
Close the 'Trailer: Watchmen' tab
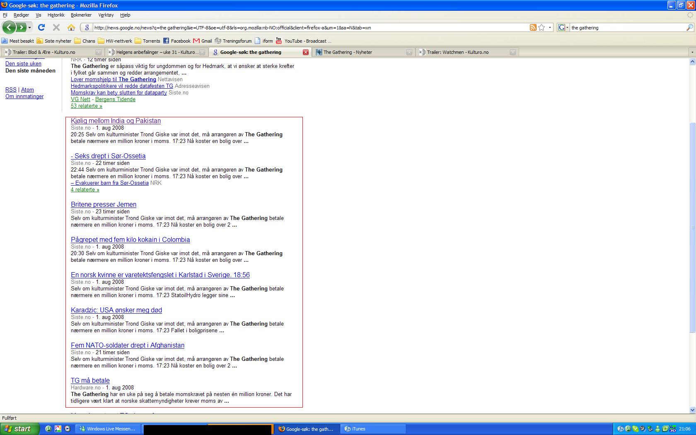513,52
